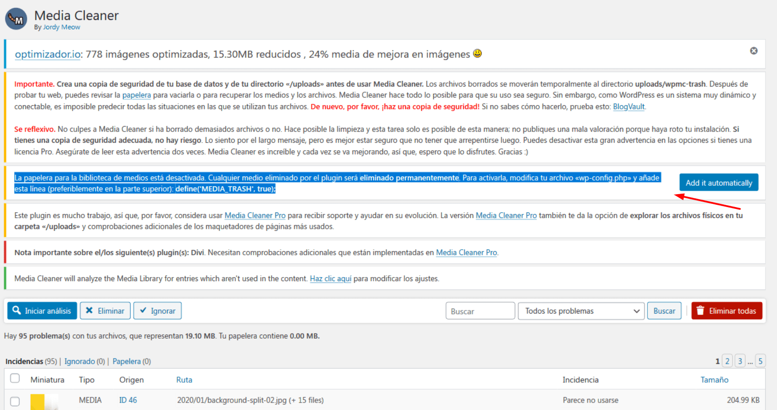Sort the table by Tamaño column
Screen dimensions: 777x410
pos(715,380)
